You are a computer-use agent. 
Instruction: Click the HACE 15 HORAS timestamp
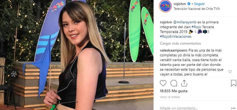(170, 97)
